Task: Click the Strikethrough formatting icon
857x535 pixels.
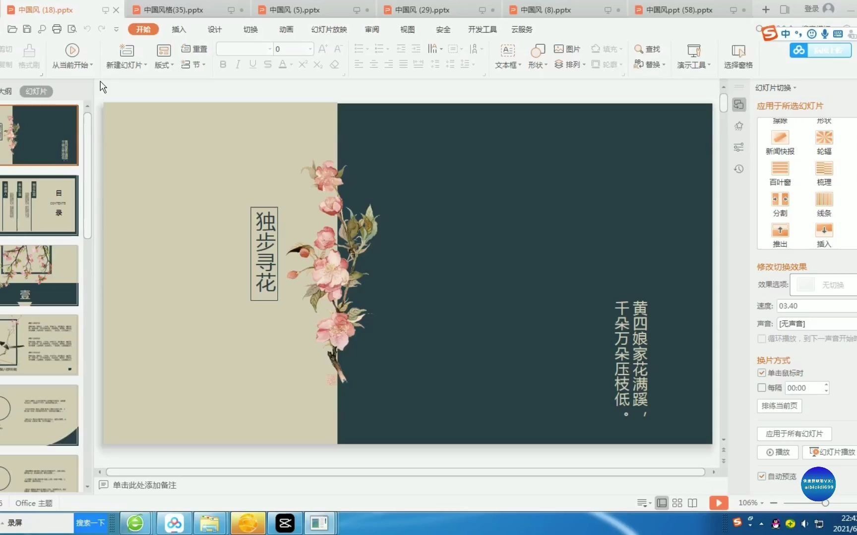Action: tap(268, 64)
